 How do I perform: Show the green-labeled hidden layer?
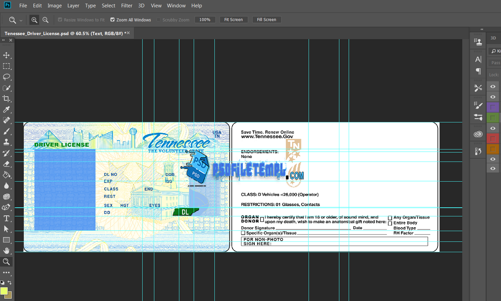pos(493,117)
